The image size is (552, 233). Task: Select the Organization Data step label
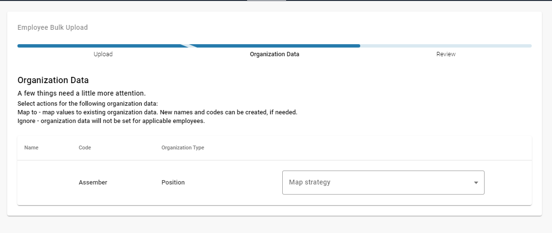275,54
